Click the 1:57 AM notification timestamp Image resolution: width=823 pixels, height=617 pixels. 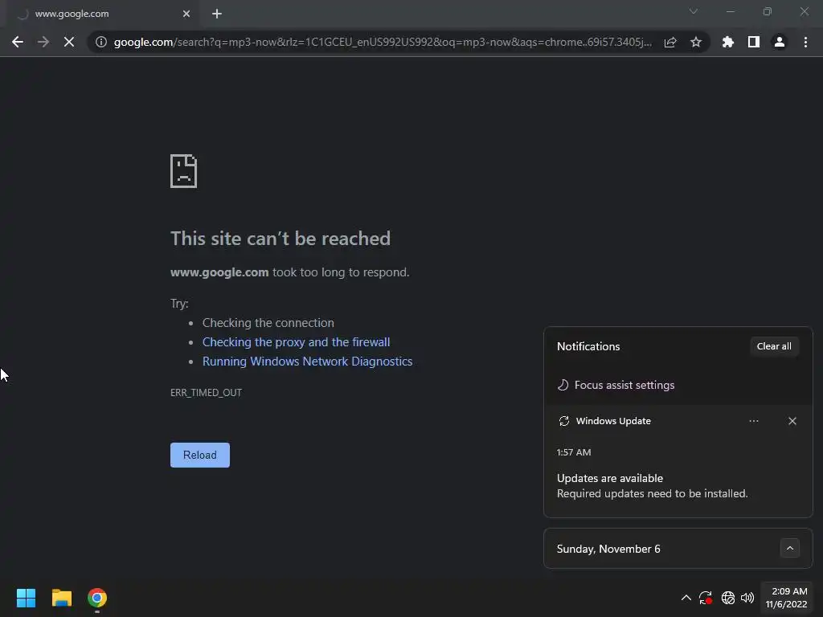pos(574,452)
